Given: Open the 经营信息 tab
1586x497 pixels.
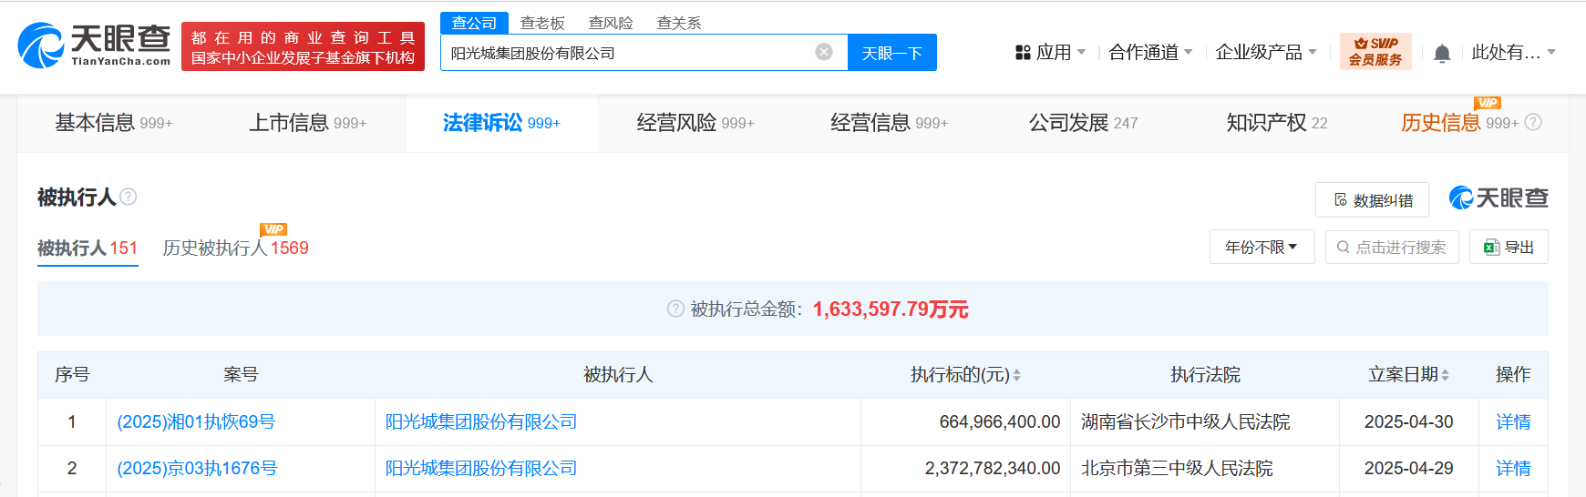Looking at the screenshot, I should pyautogui.click(x=890, y=123).
